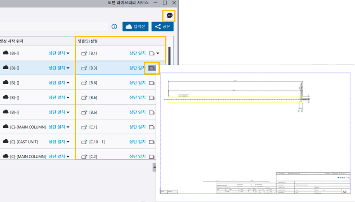Click the cloud icon beside [C]-[CAST UNIT]
The height and width of the screenshot is (202, 355).
[x=6, y=141]
